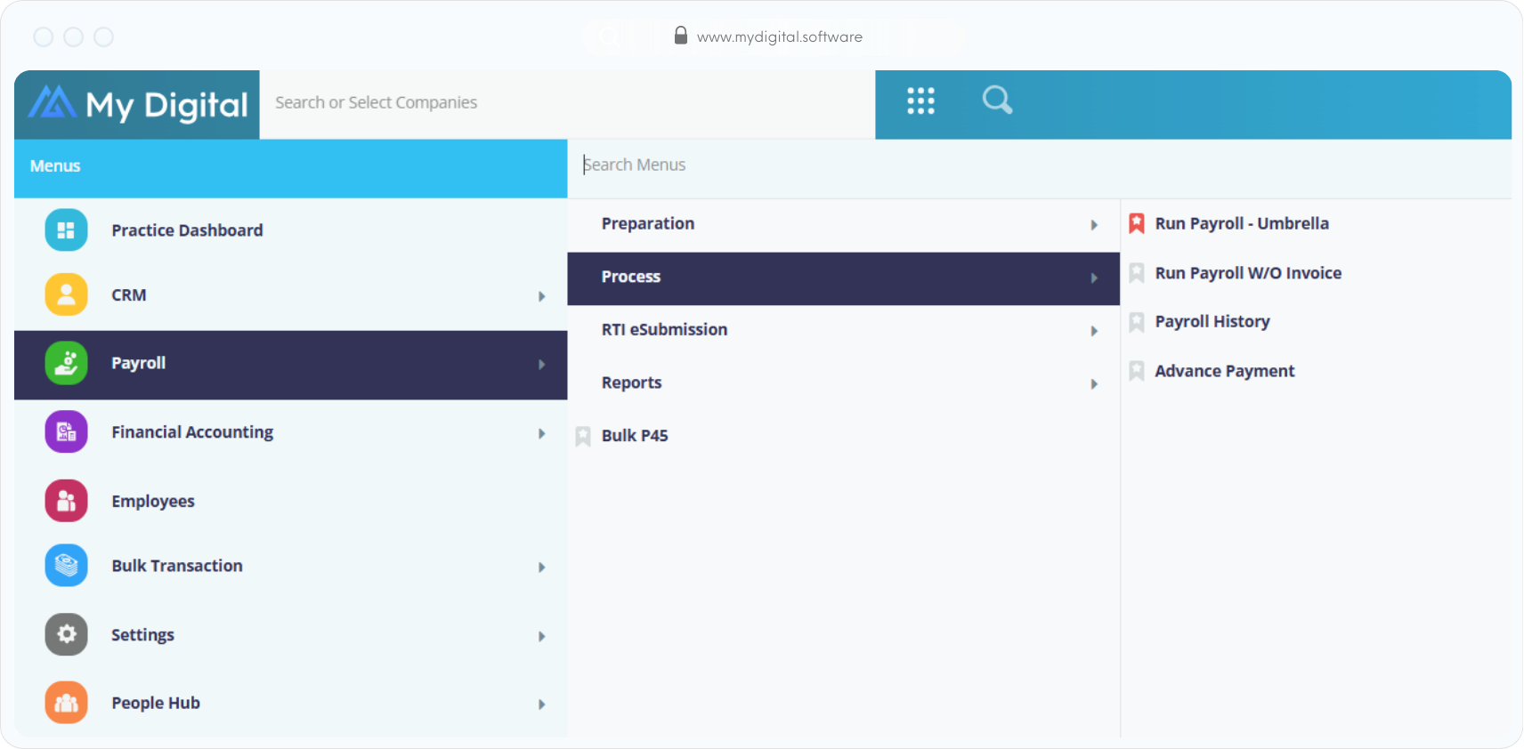Viewport: 1524px width, 749px height.
Task: Click the orange People Hub icon
Action: tap(66, 703)
